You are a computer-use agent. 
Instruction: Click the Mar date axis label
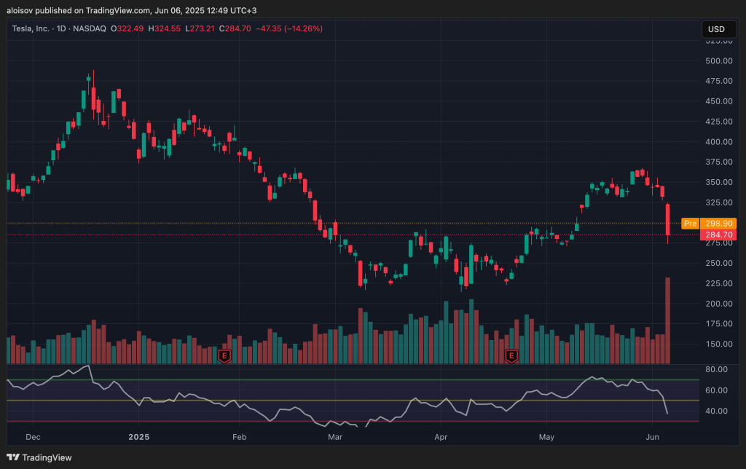click(335, 437)
